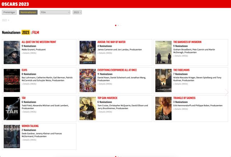Image resolution: width=231 pixels, height=157 pixels.
Task: Click title Avatar: The Way of Water
Action: [111, 42]
